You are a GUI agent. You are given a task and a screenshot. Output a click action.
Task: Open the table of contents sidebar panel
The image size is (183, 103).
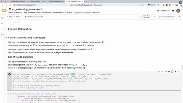(x=2, y=18)
